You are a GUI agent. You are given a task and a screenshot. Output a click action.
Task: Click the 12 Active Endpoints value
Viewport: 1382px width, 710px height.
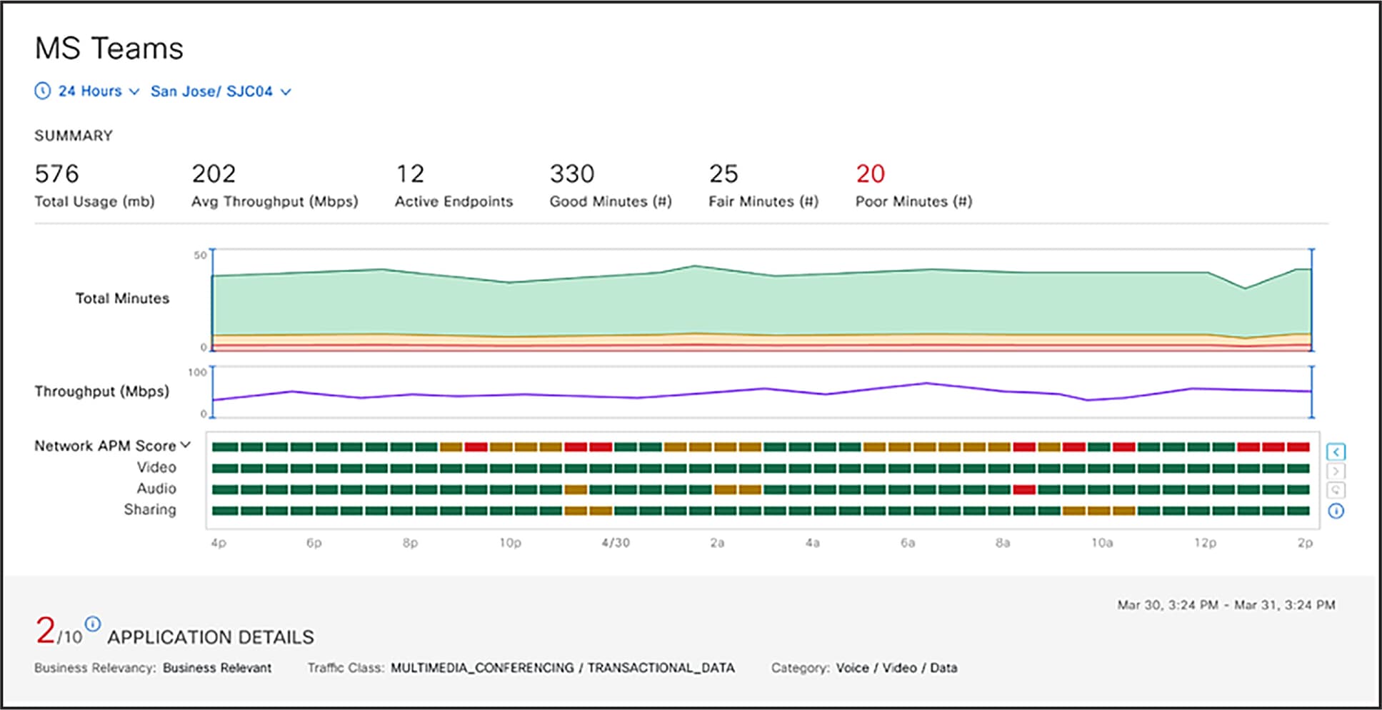click(x=410, y=173)
